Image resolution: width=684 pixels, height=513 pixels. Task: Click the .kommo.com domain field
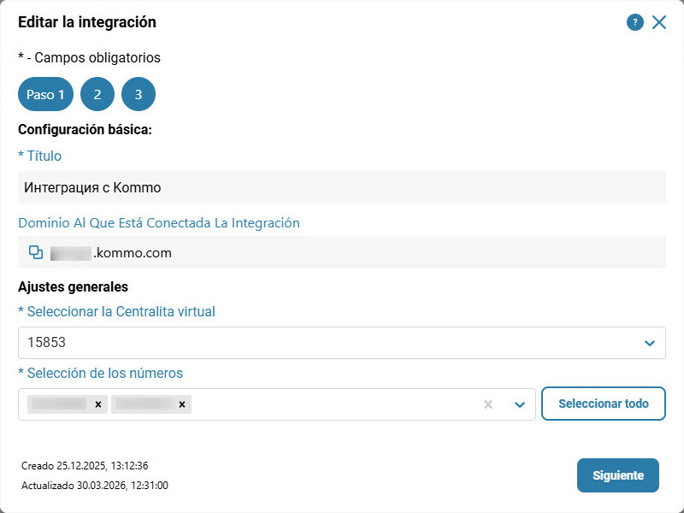pyautogui.click(x=341, y=252)
